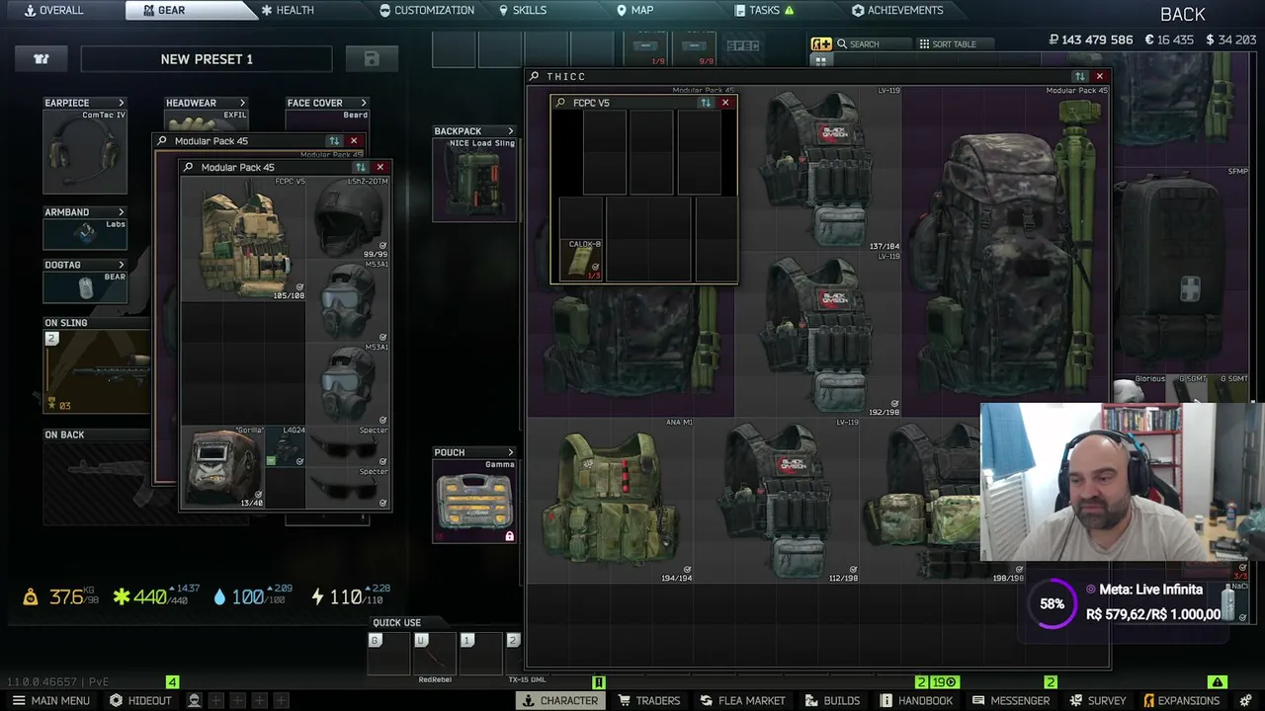Viewport: 1265px width, 711px height.
Task: Open the Customization tab
Action: coord(427,10)
